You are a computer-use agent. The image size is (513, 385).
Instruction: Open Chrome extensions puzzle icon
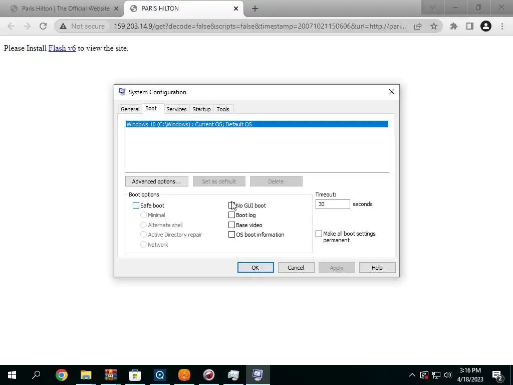454,26
